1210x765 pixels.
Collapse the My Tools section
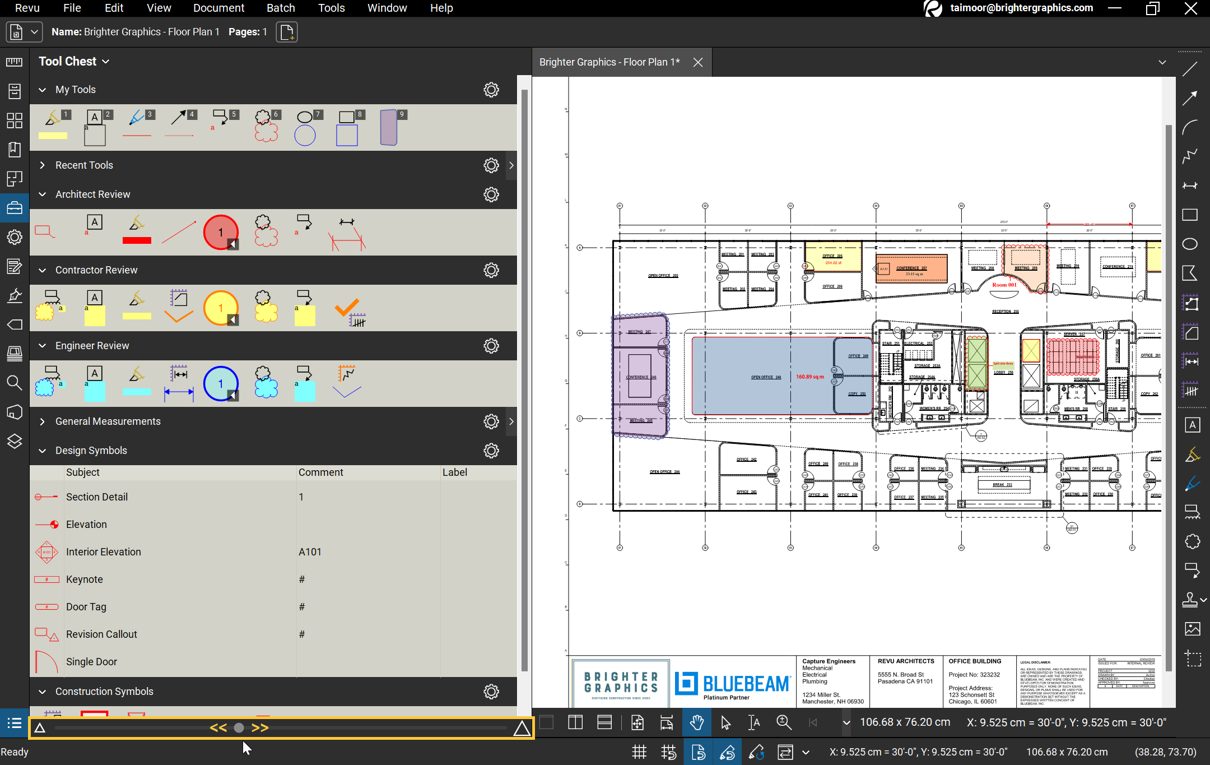tap(42, 90)
